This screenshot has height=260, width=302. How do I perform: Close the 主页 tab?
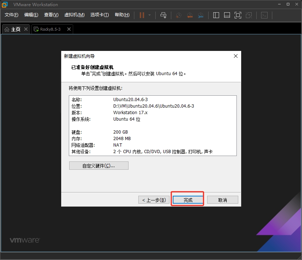click(26, 29)
